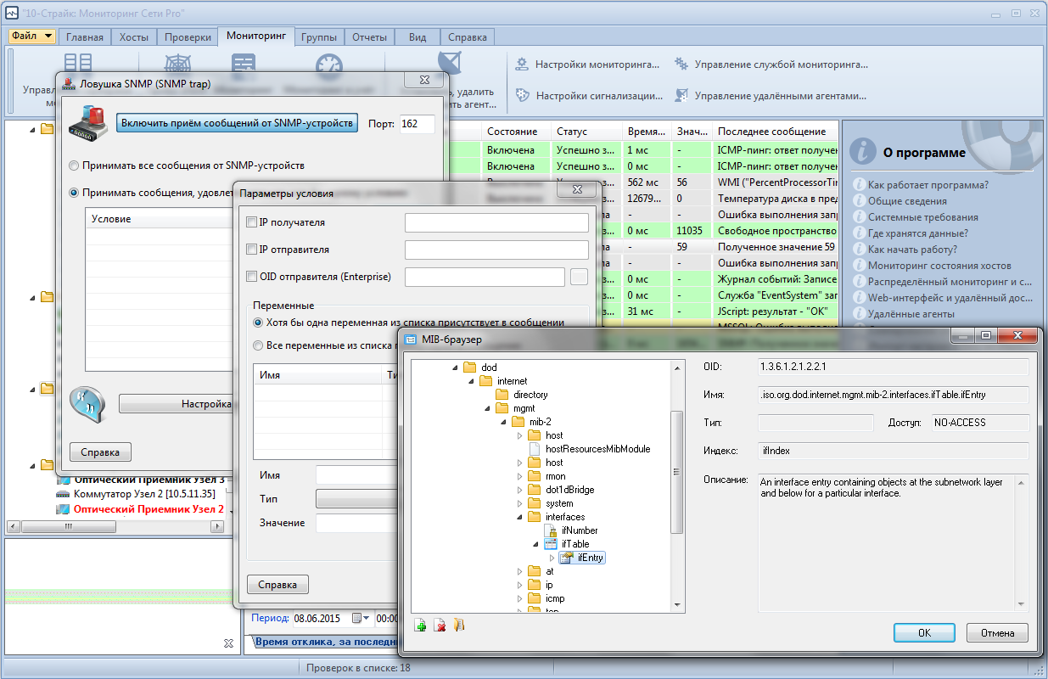Click OK in the MIB browser
Viewport: 1048px width, 679px height.
pyautogui.click(x=924, y=633)
